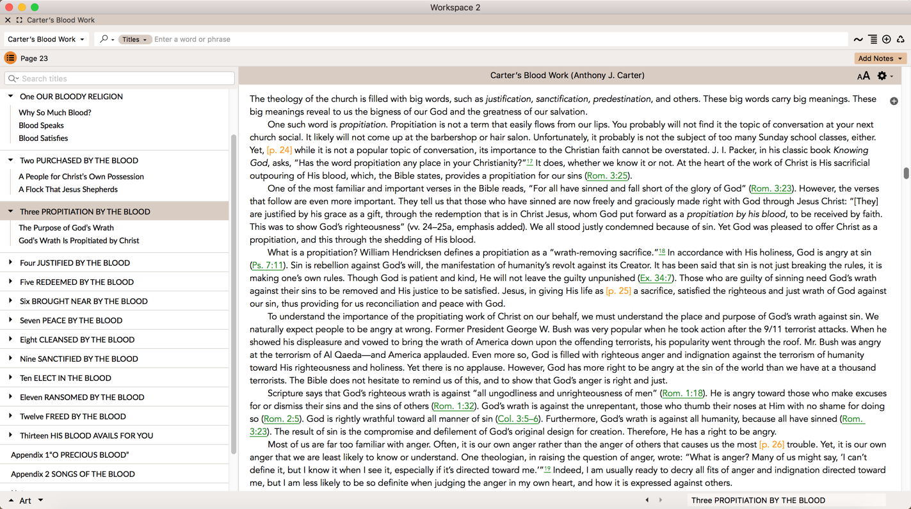Click the fullscreen brackets icon beside tab title
Screen dimensions: 911x509
click(19, 20)
